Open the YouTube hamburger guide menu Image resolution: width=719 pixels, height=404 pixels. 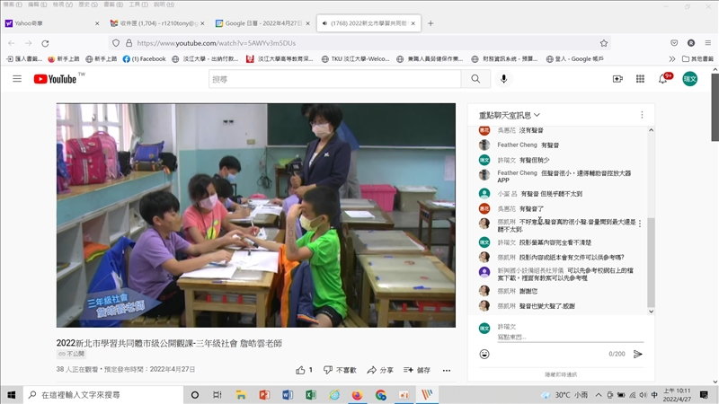pyautogui.click(x=16, y=79)
